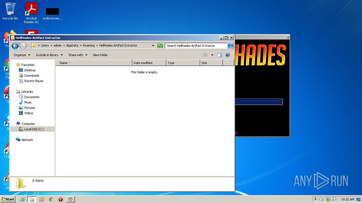Open the address bar history dropdown
The height and width of the screenshot is (203, 362).
point(153,45)
